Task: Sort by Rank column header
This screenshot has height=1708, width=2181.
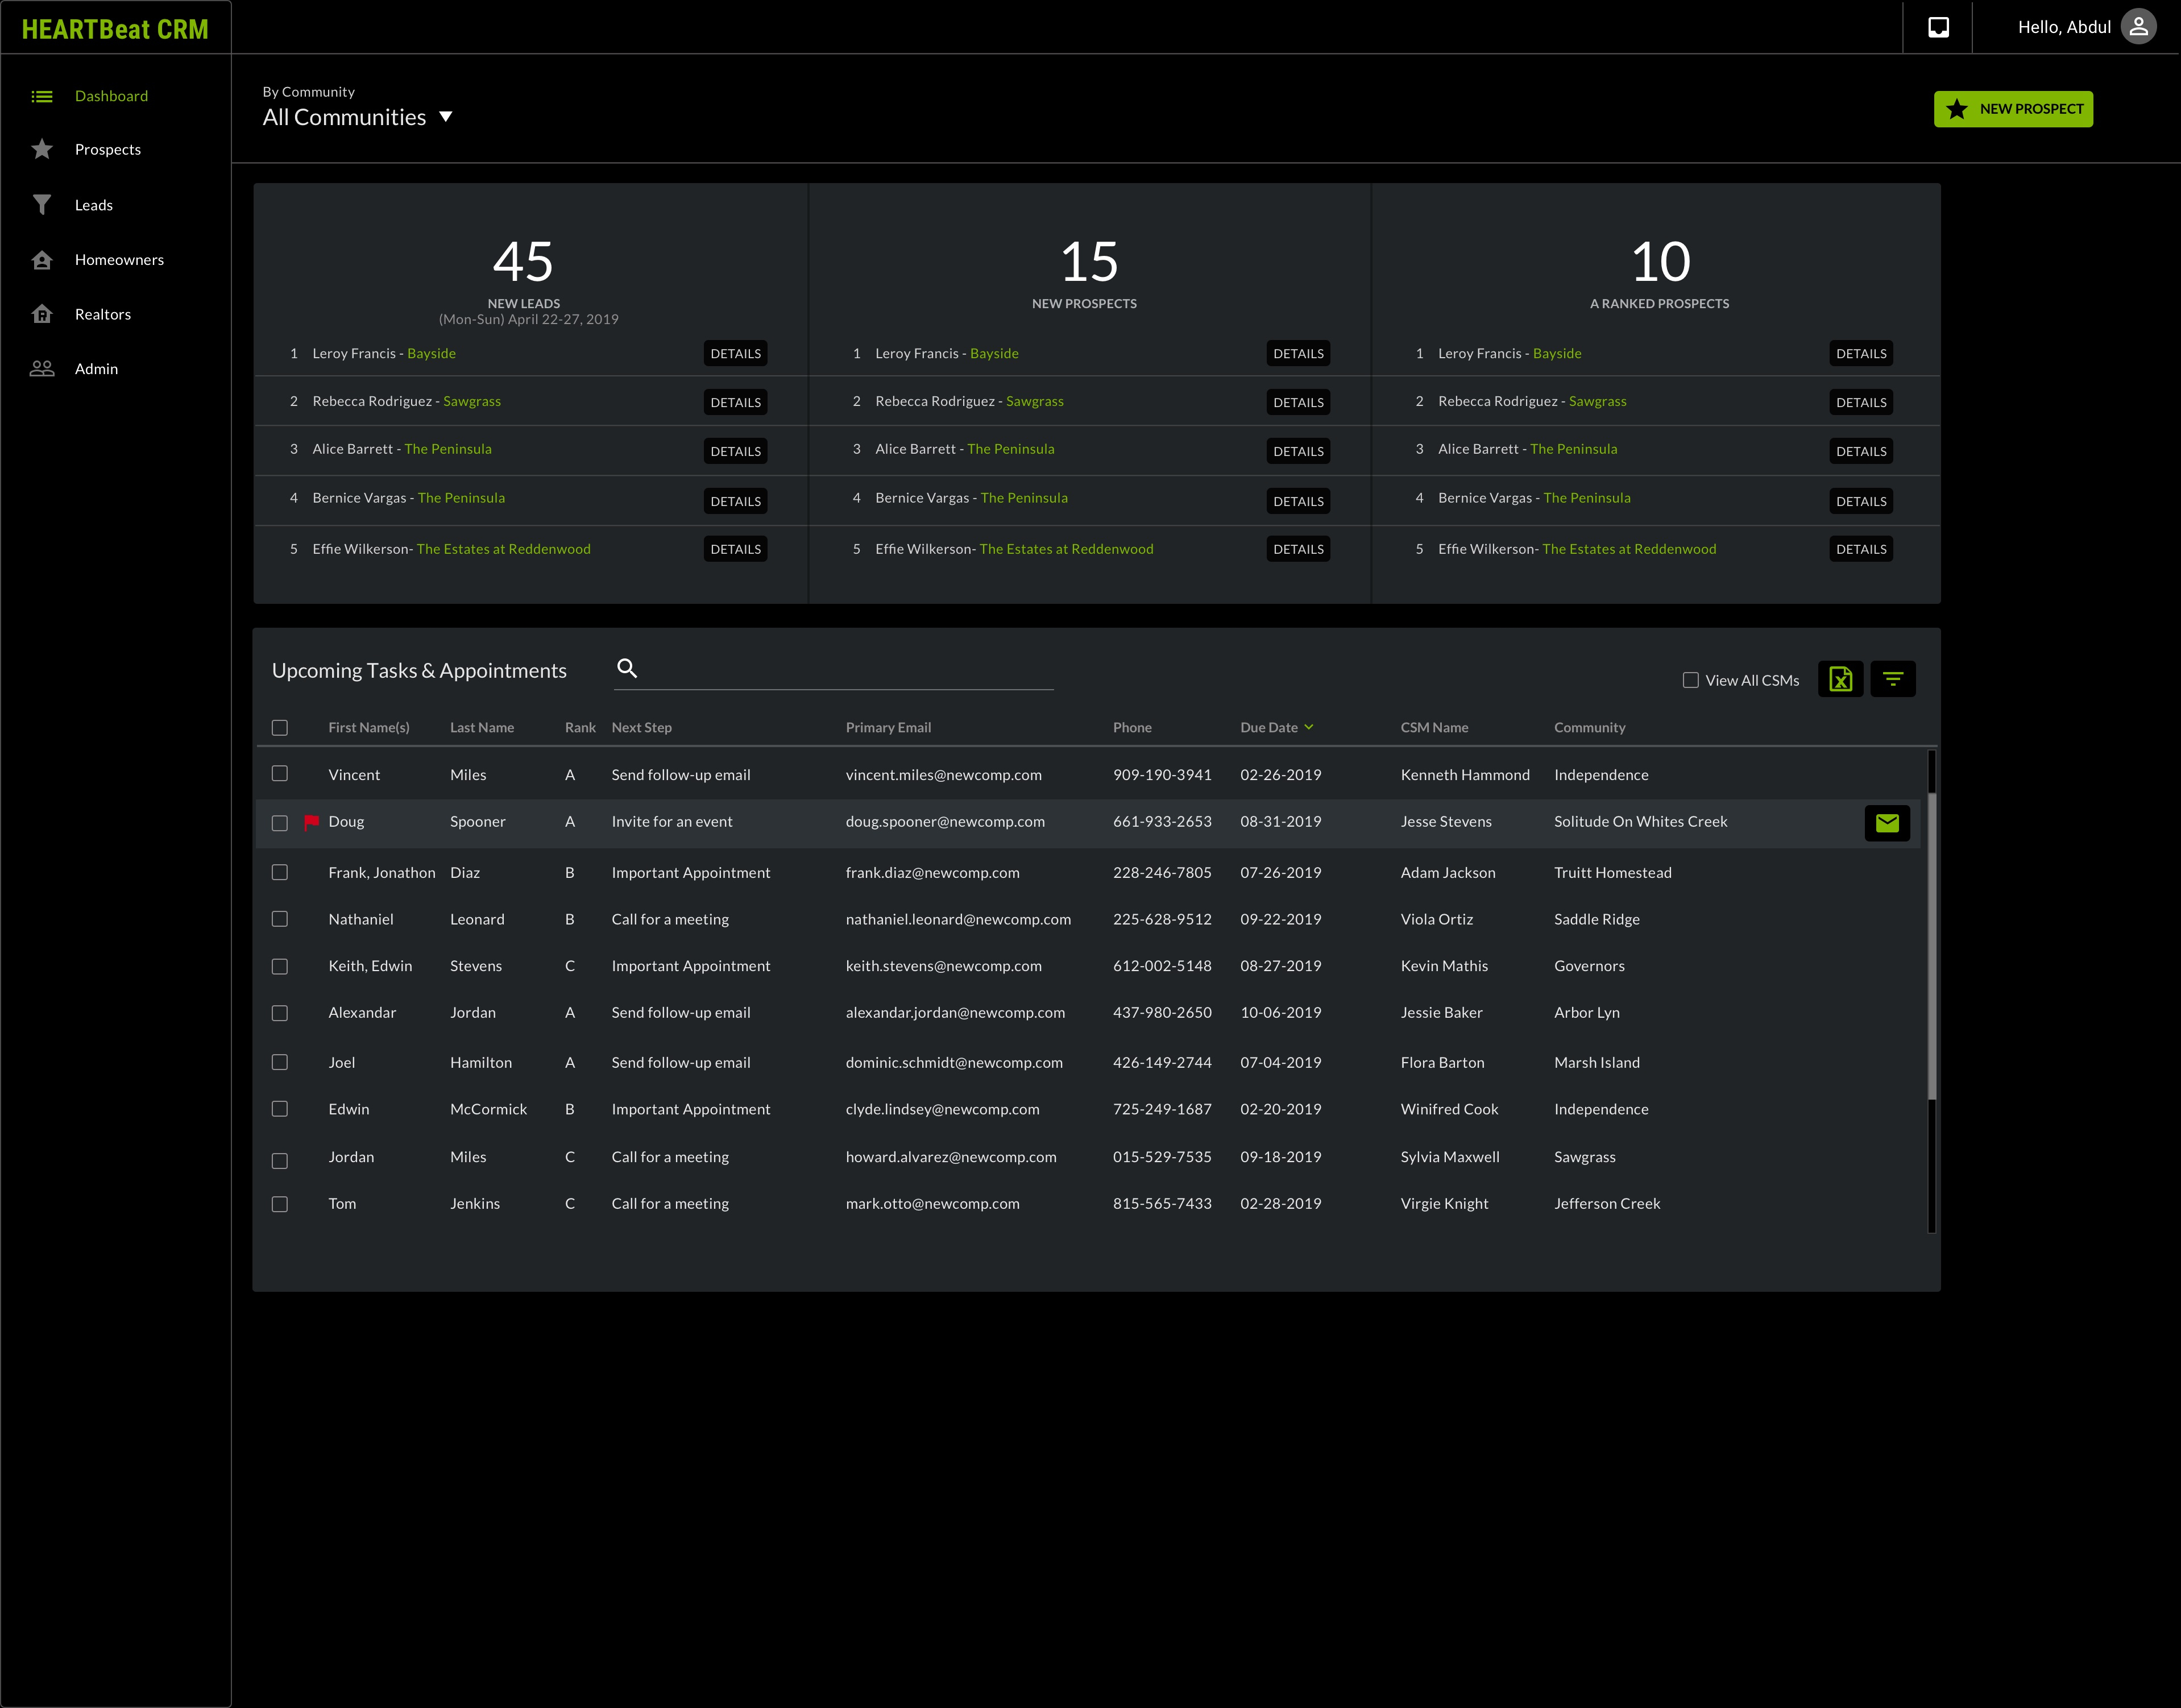Action: [x=580, y=727]
